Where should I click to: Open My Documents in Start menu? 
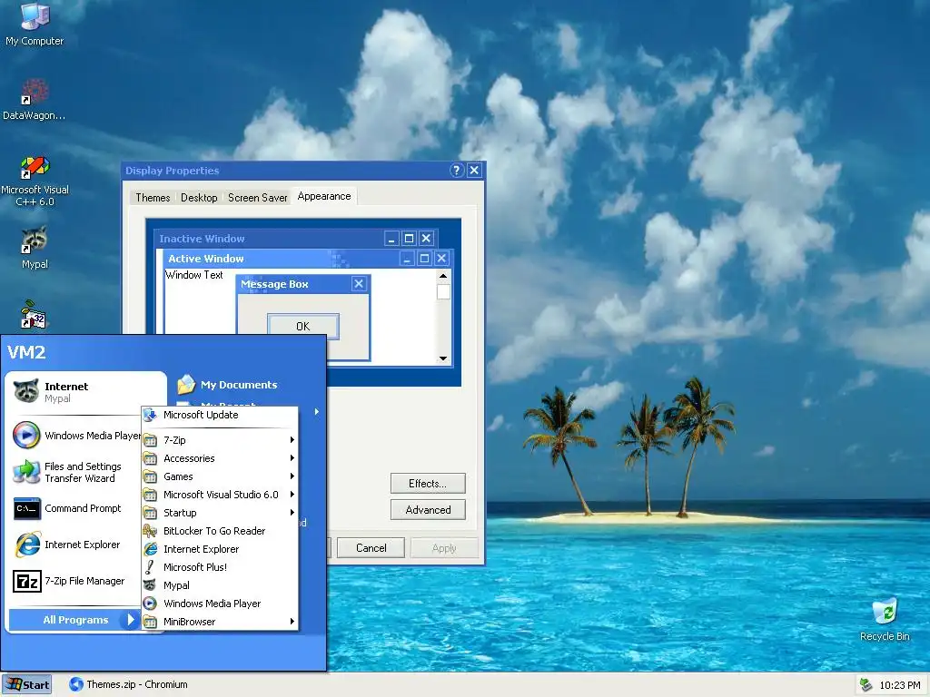coord(228,385)
